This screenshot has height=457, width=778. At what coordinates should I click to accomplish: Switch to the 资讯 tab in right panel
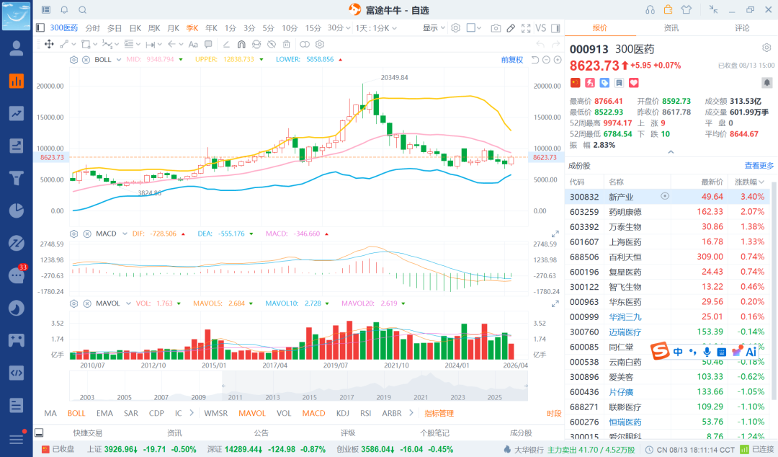point(671,28)
